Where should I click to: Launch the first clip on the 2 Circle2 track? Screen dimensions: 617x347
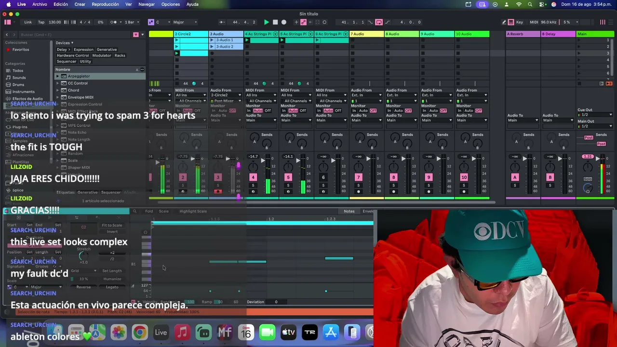(x=177, y=40)
